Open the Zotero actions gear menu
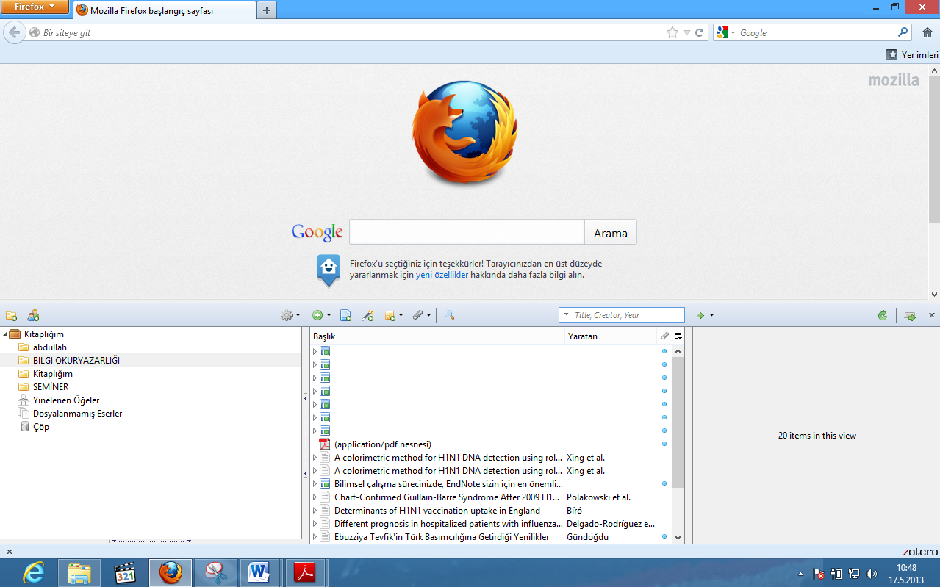This screenshot has width=940, height=587. [x=290, y=316]
